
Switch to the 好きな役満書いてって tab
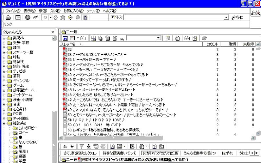pos(119,153)
